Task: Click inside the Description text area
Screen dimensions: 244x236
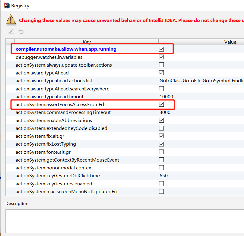Action: [x=125, y=221]
